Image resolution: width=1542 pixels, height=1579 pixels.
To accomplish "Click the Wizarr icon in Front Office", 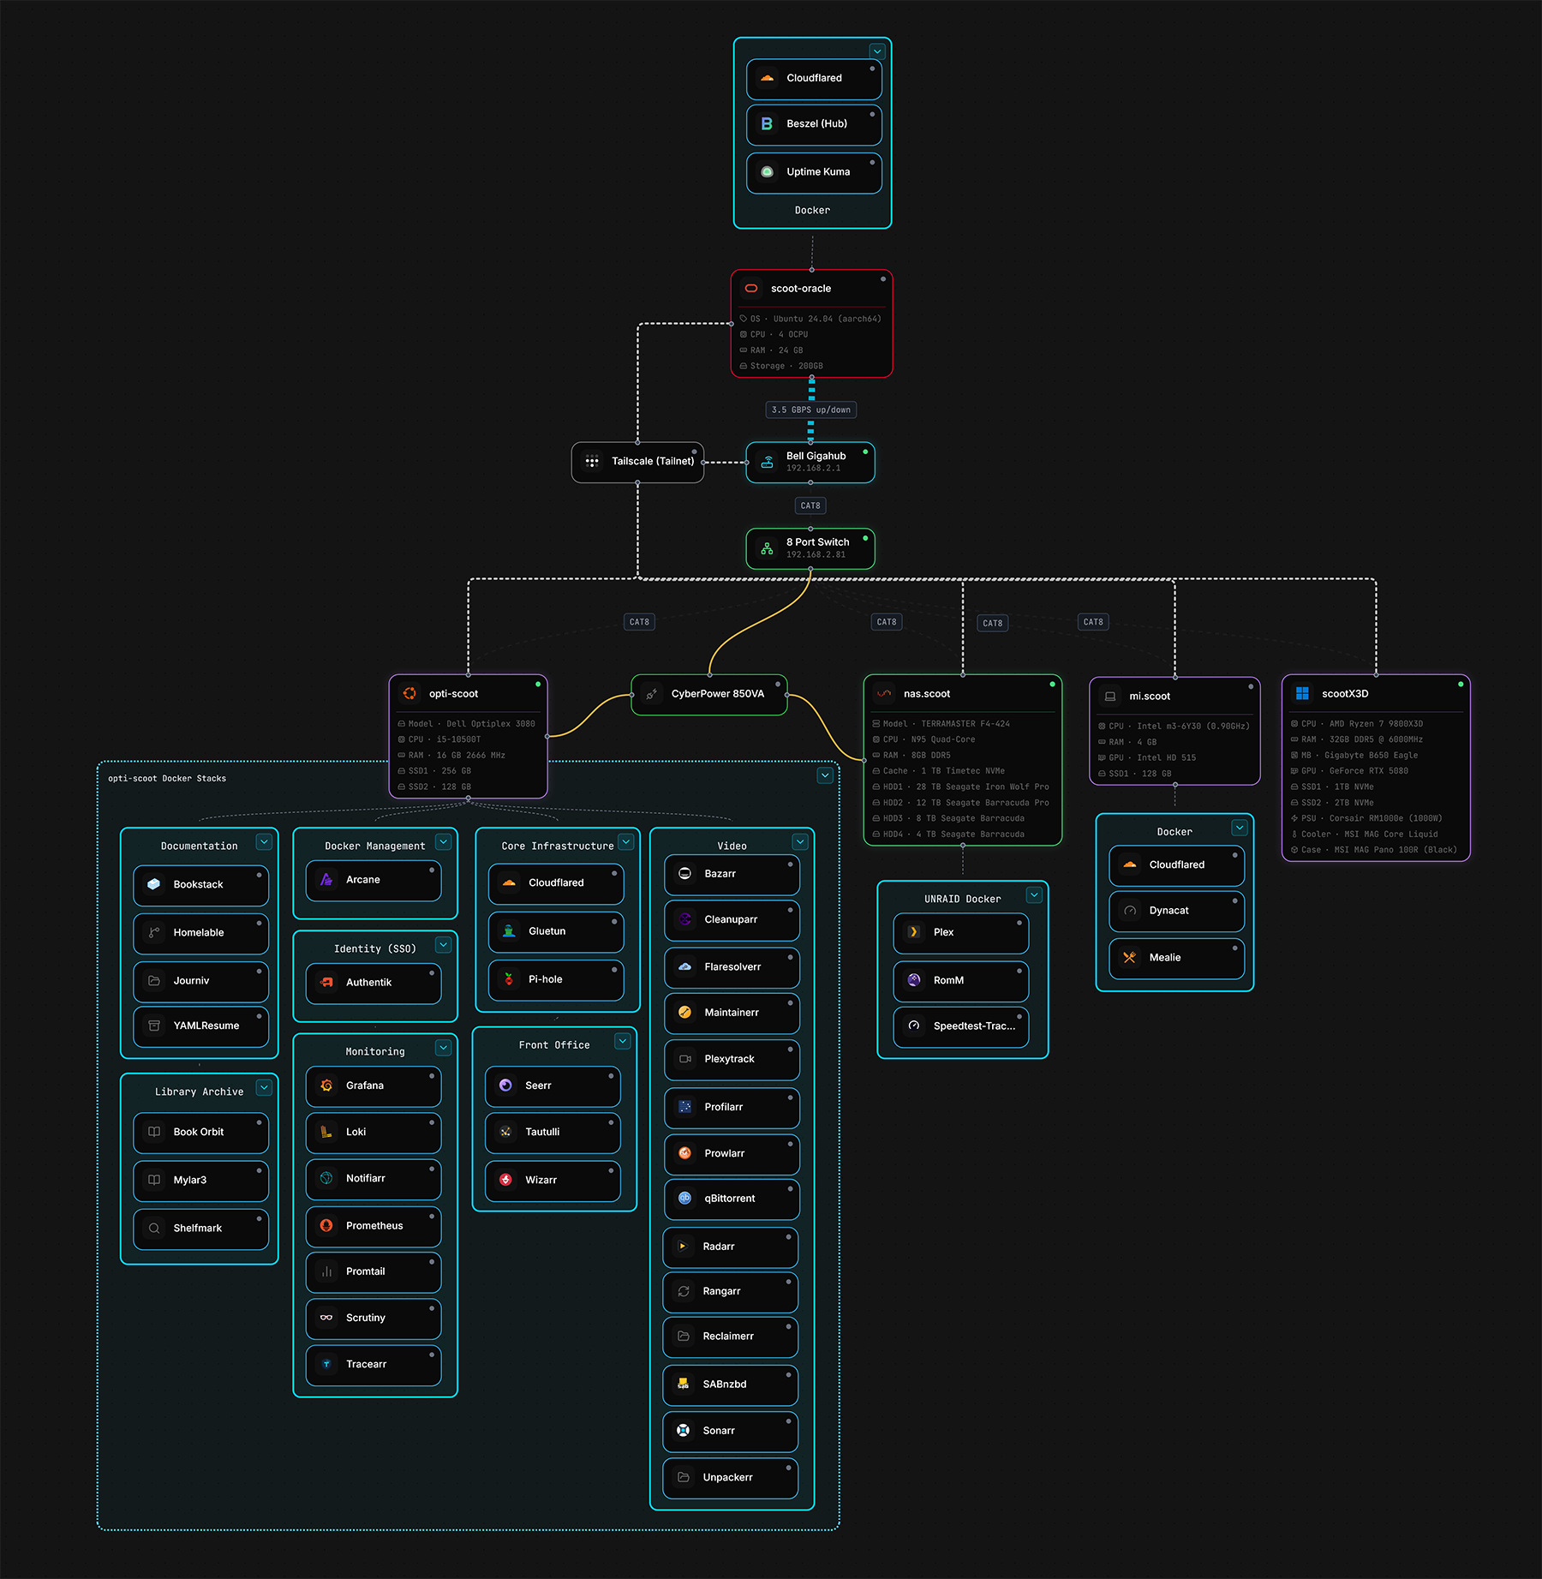I will (x=506, y=1180).
